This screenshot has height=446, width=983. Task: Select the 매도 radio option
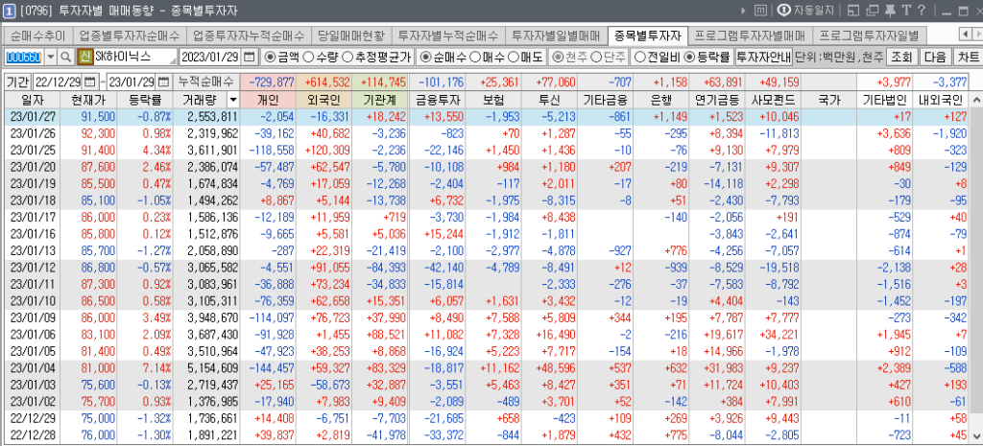tap(524, 58)
